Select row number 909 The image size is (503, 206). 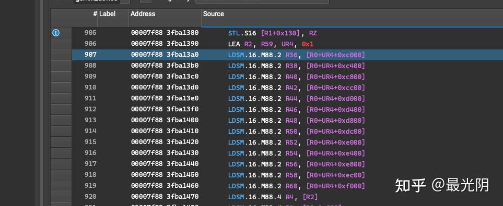(90, 76)
